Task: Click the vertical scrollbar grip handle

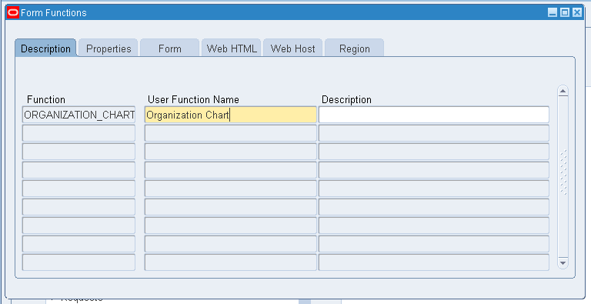Action: tap(563, 172)
